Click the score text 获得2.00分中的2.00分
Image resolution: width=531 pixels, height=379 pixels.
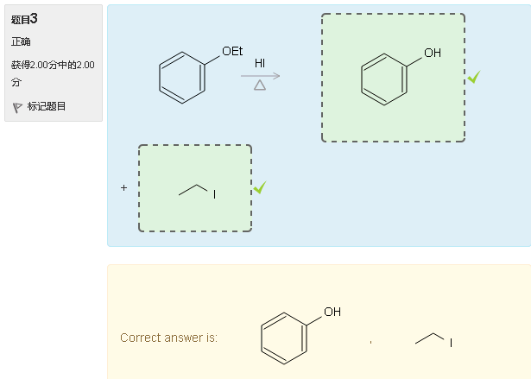53,73
